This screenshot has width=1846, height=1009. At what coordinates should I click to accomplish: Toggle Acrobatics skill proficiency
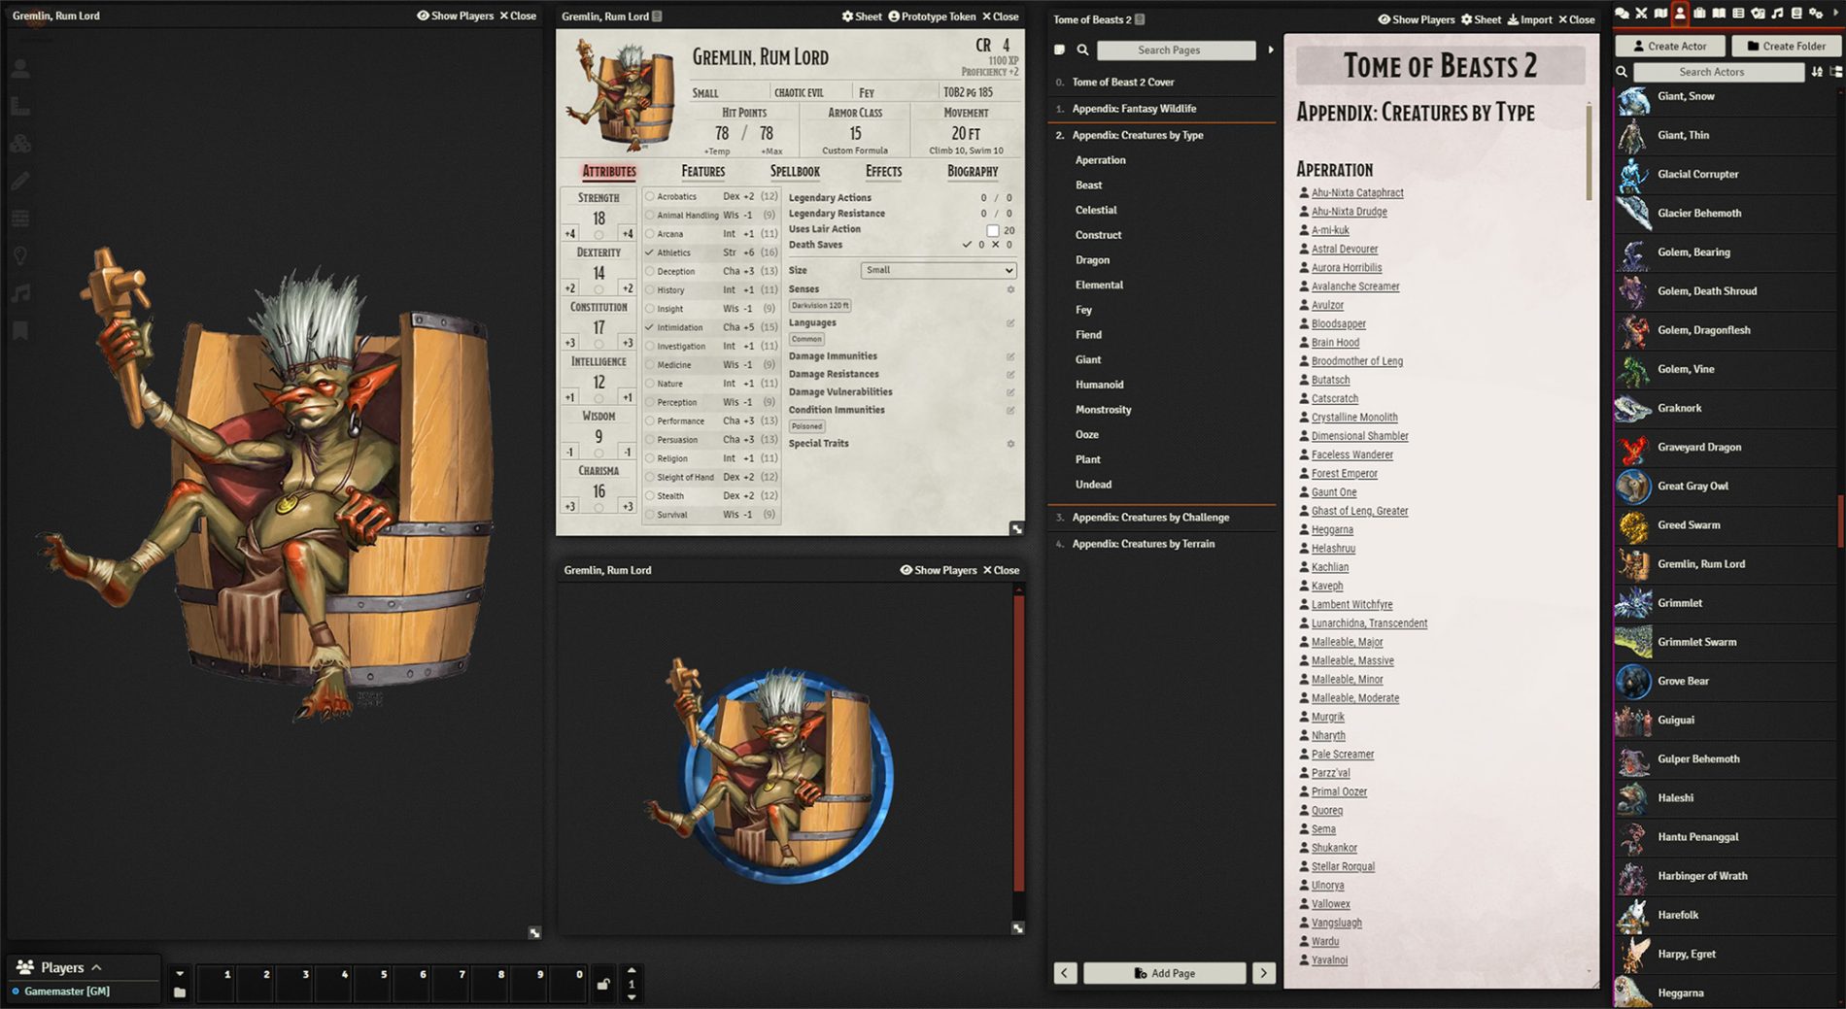[x=650, y=196]
